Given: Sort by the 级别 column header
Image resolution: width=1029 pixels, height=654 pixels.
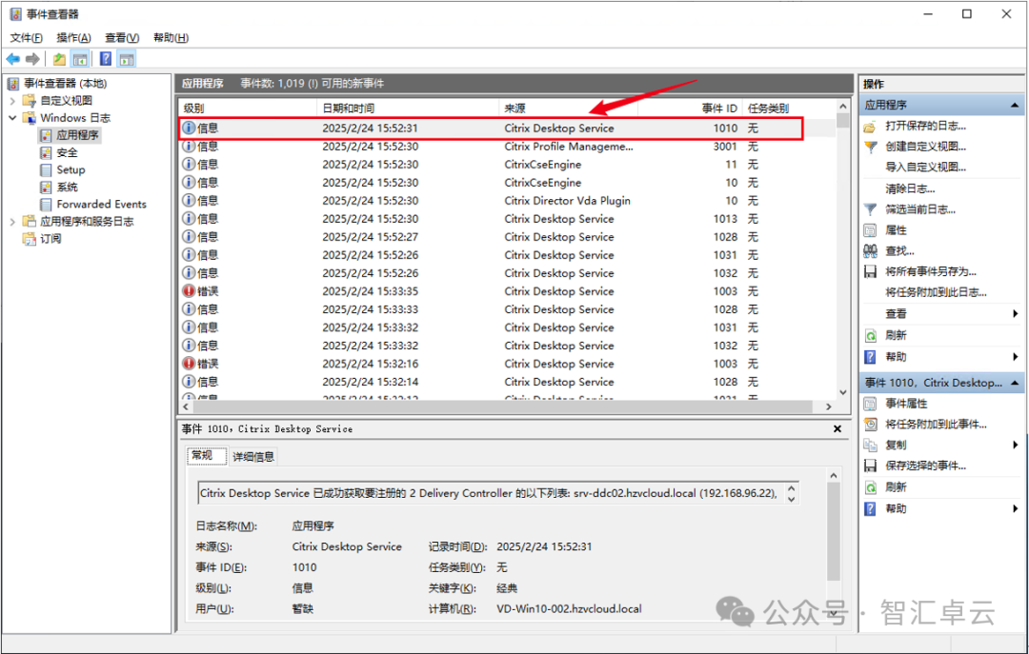Looking at the screenshot, I should tap(248, 109).
